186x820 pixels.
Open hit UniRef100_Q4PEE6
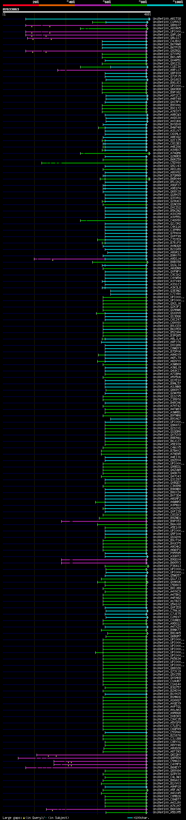pos(167,758)
